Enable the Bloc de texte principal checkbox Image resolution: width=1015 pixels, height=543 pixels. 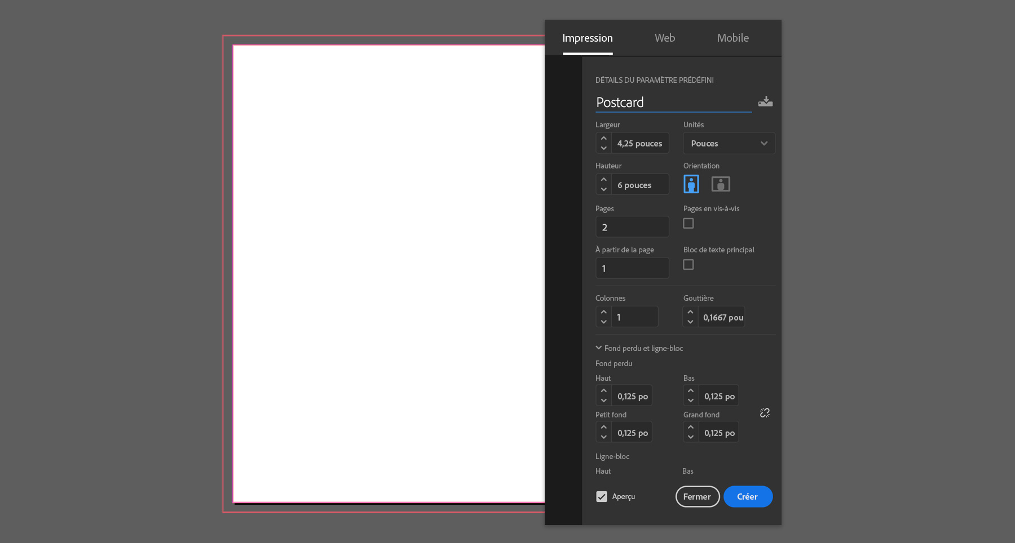(689, 265)
